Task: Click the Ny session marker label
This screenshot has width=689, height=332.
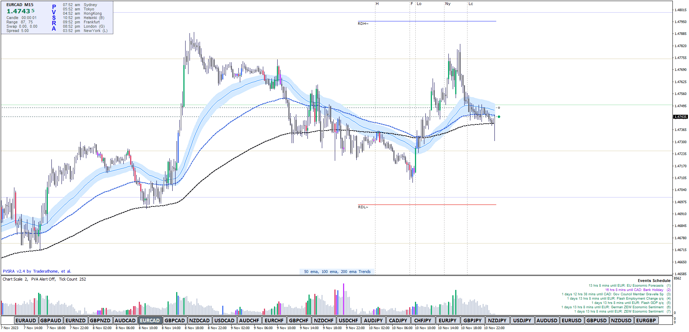Action: (x=448, y=4)
